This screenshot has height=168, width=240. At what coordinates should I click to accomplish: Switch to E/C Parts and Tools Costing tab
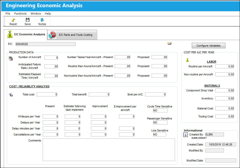pyautogui.click(x=72, y=35)
